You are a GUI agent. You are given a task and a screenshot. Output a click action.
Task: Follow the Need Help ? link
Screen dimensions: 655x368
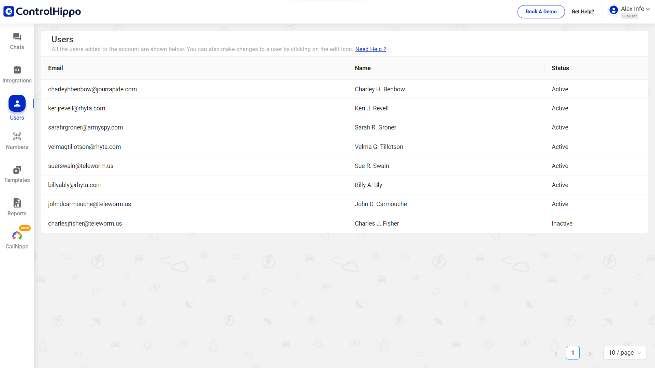(x=370, y=49)
